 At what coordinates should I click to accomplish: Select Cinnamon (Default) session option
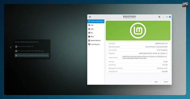[32, 46]
